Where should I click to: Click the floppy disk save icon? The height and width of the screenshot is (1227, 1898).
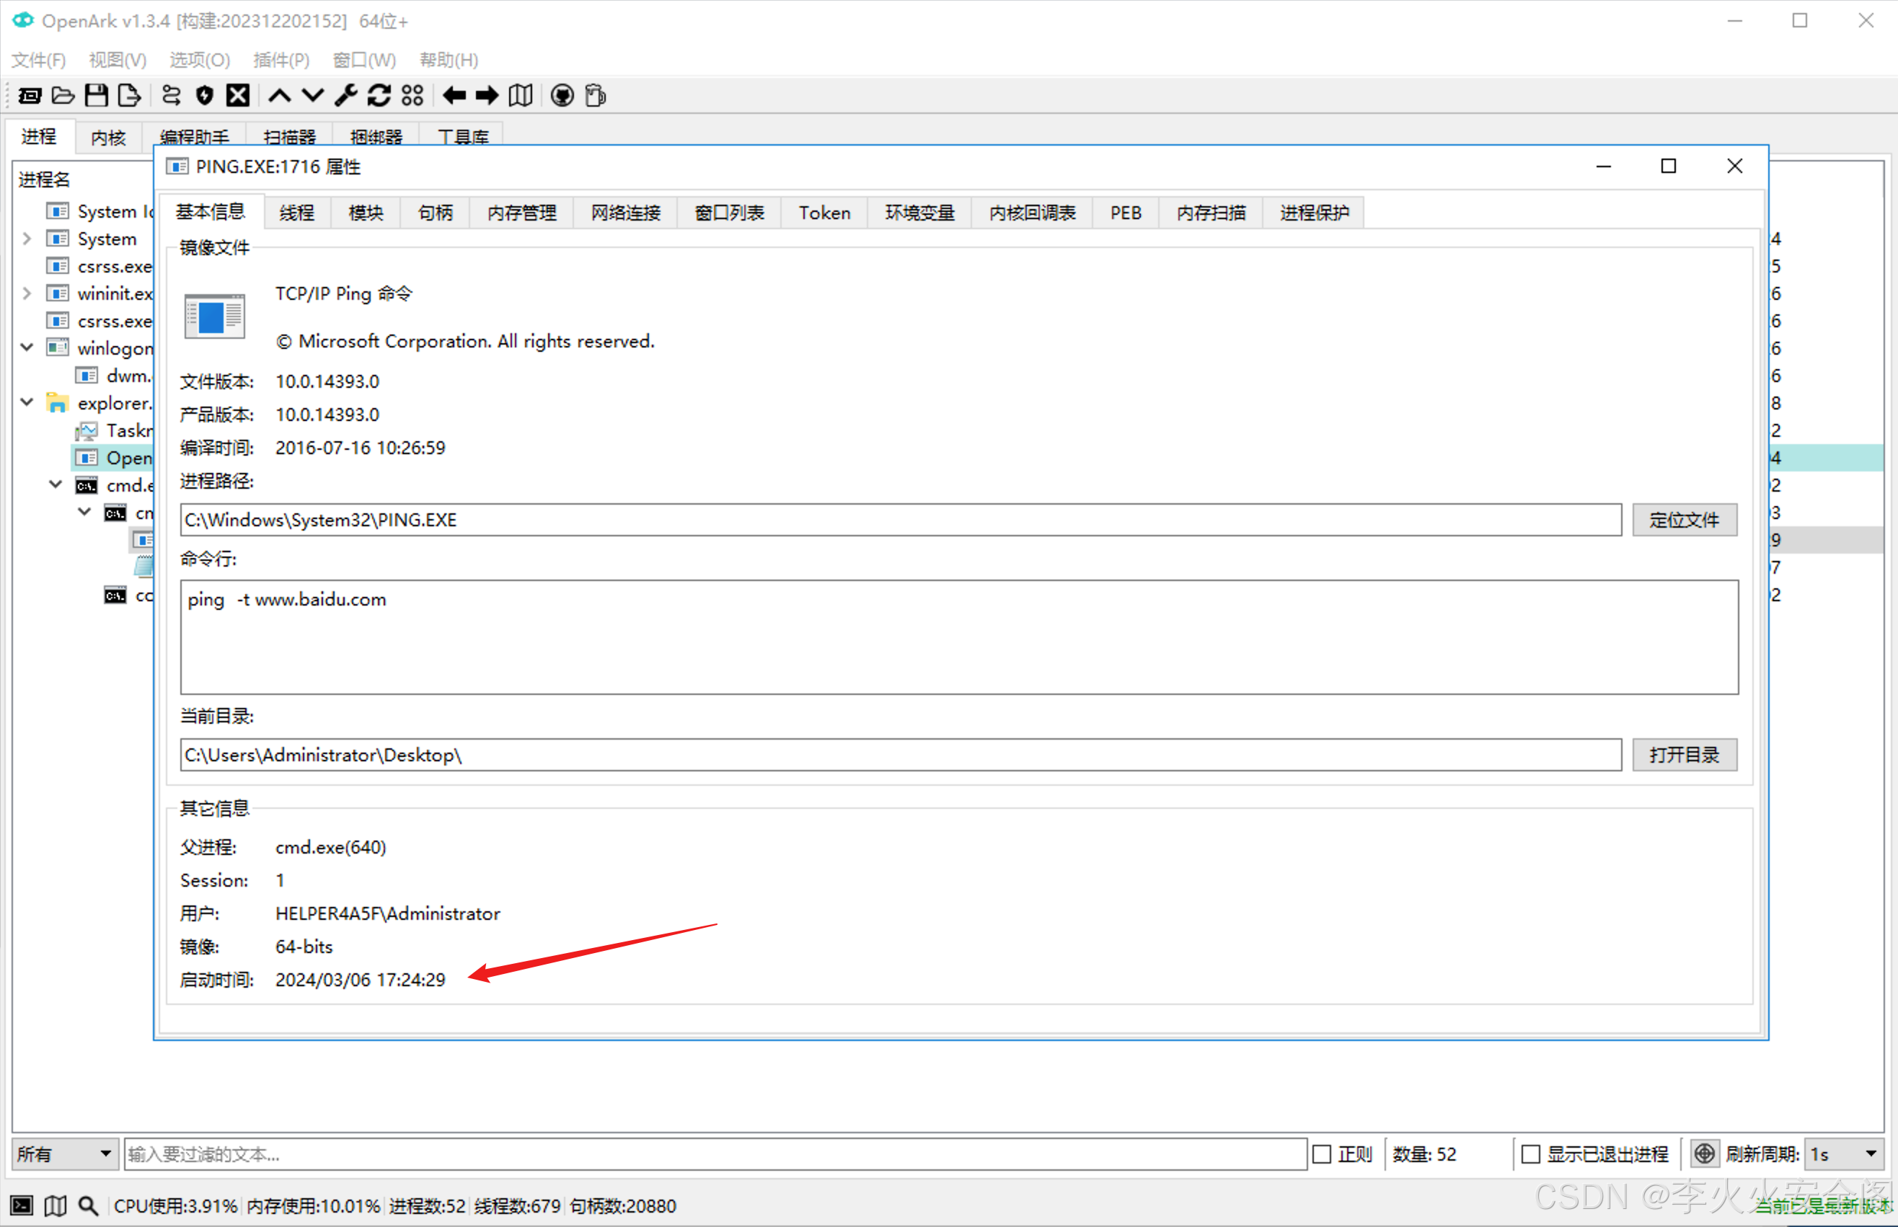tap(97, 96)
